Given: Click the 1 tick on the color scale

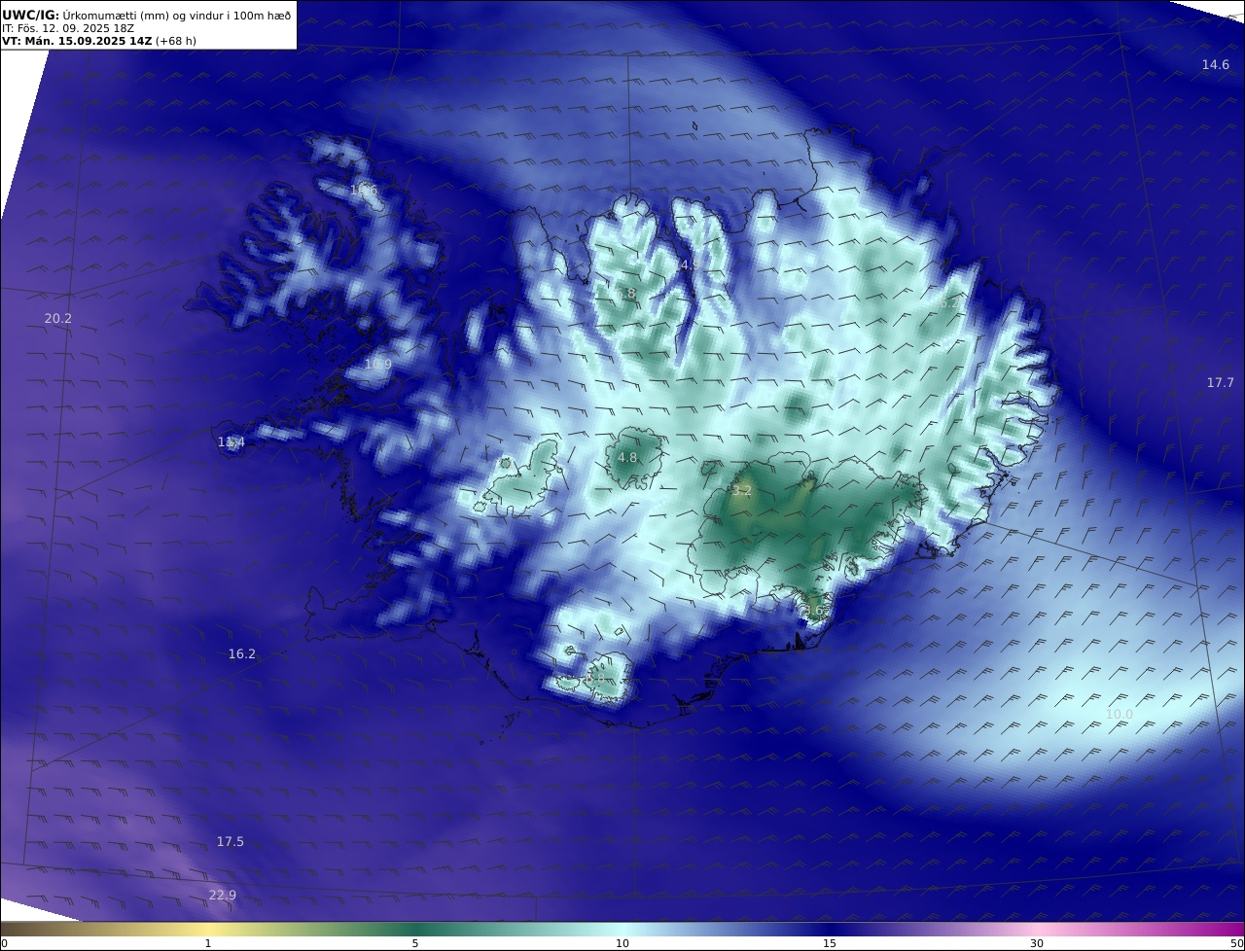Looking at the screenshot, I should [207, 943].
